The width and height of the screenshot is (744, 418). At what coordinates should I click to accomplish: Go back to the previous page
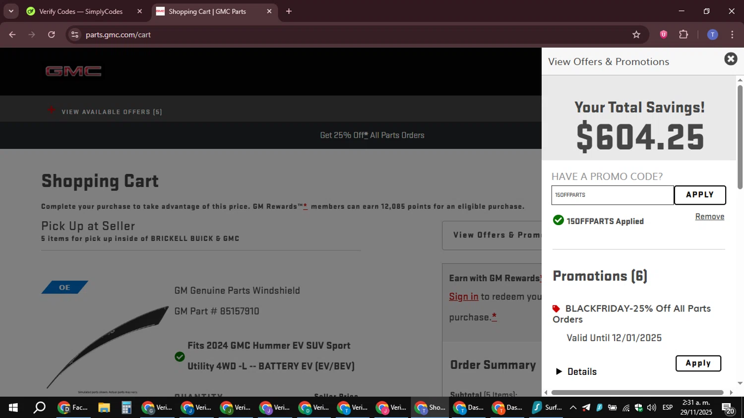(x=12, y=35)
